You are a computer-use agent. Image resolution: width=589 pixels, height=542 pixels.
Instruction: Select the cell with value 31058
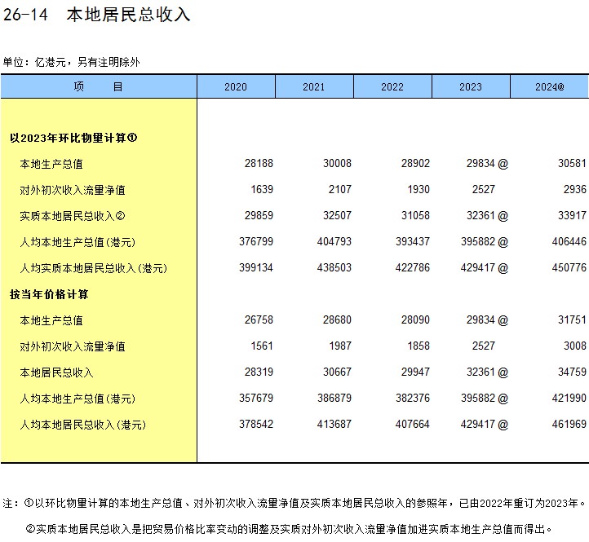[415, 216]
